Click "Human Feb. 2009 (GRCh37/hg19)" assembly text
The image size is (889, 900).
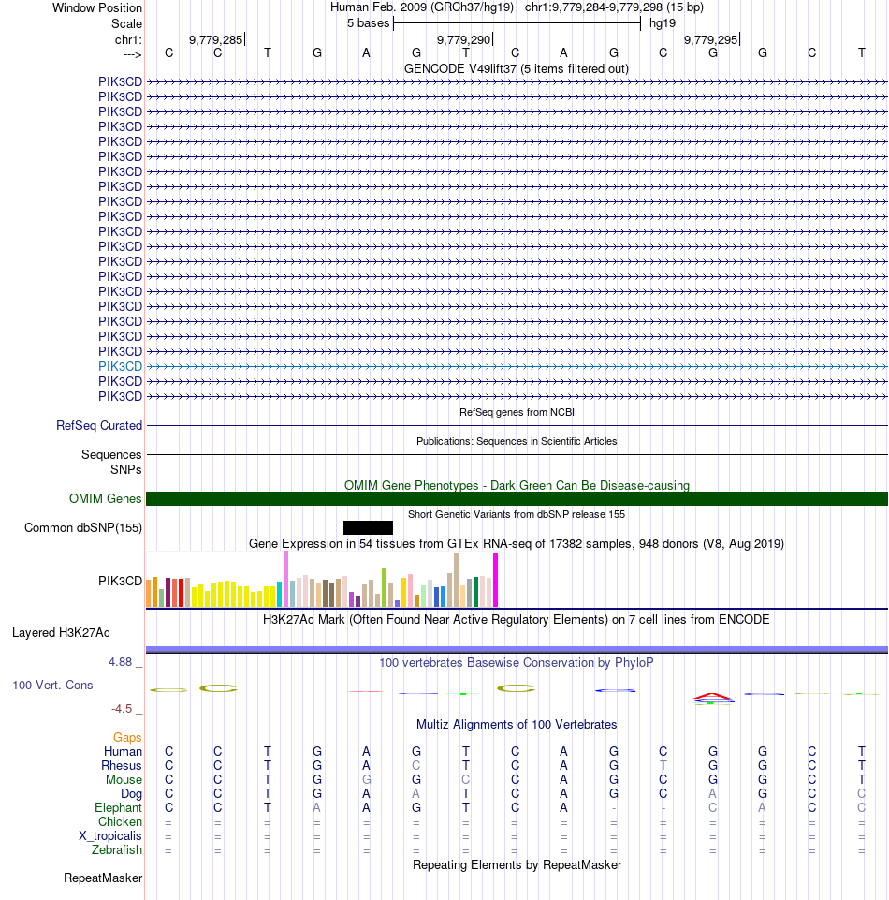coord(421,7)
